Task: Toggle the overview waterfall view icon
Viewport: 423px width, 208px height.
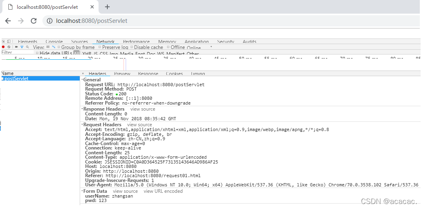Action: (54, 47)
